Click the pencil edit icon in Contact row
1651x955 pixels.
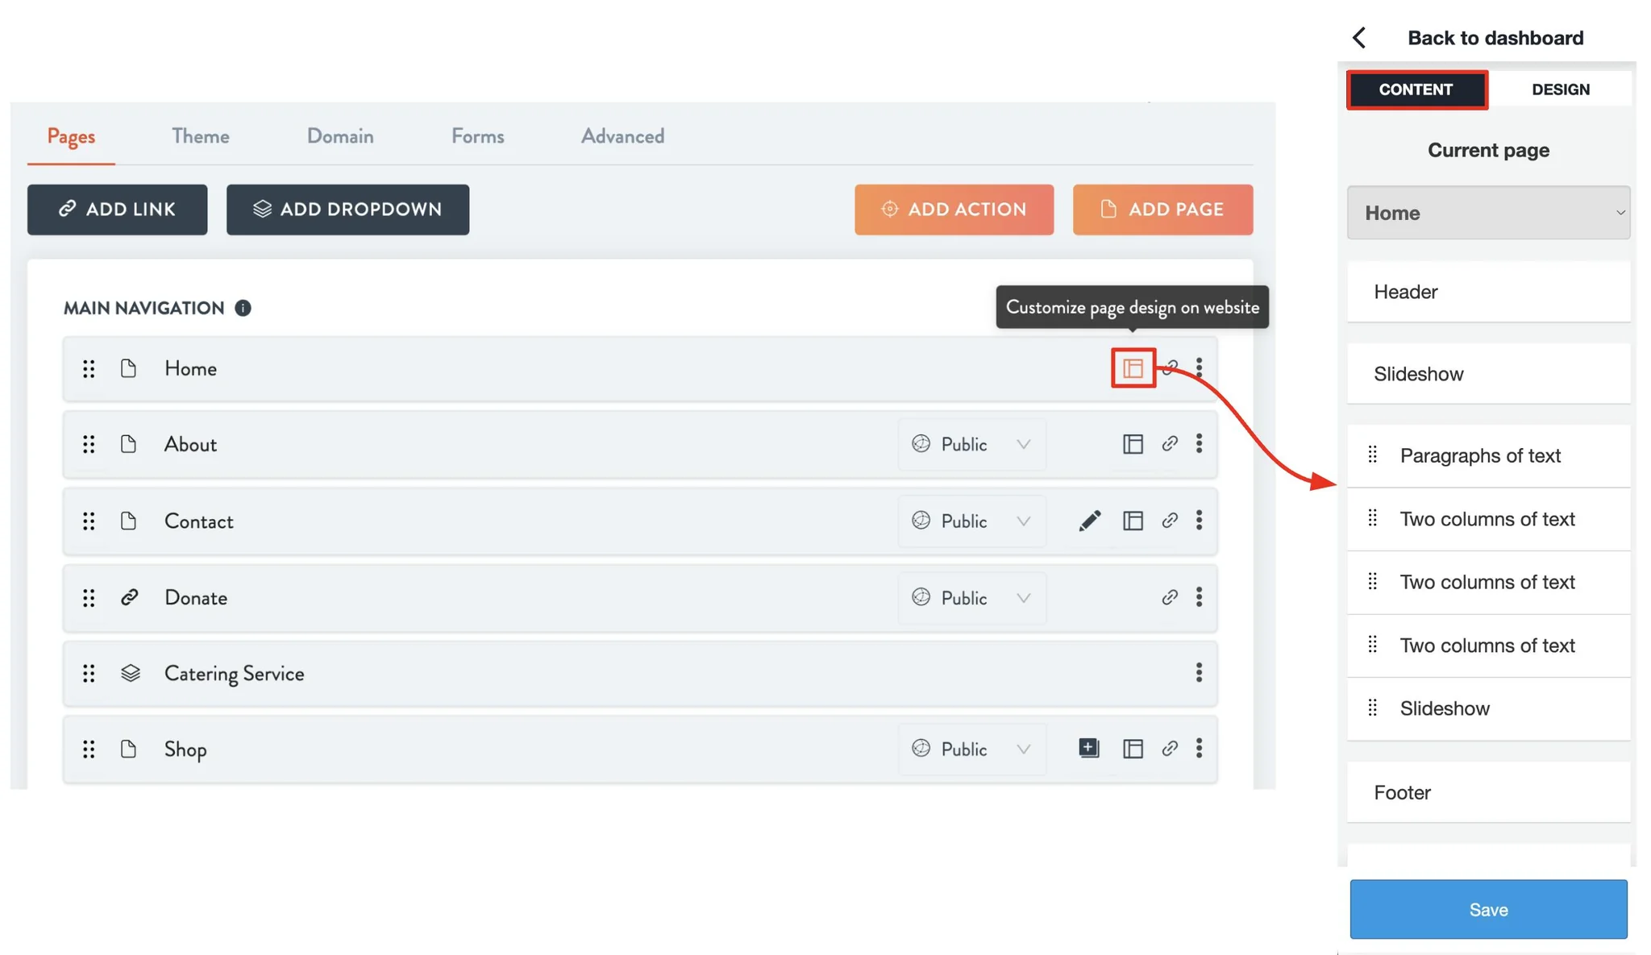(1089, 521)
